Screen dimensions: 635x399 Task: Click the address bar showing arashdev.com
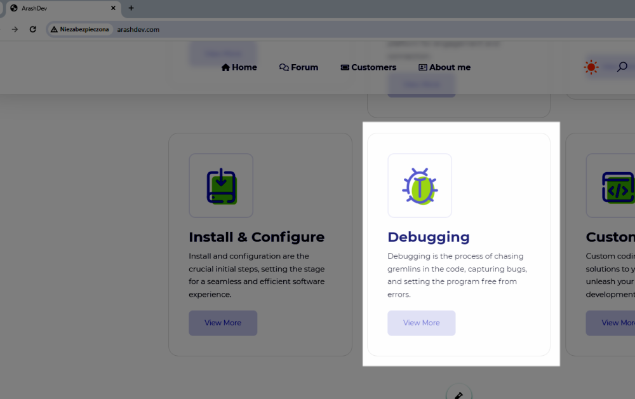(317, 29)
